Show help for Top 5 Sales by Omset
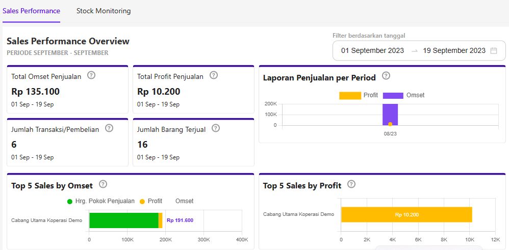 (x=103, y=184)
